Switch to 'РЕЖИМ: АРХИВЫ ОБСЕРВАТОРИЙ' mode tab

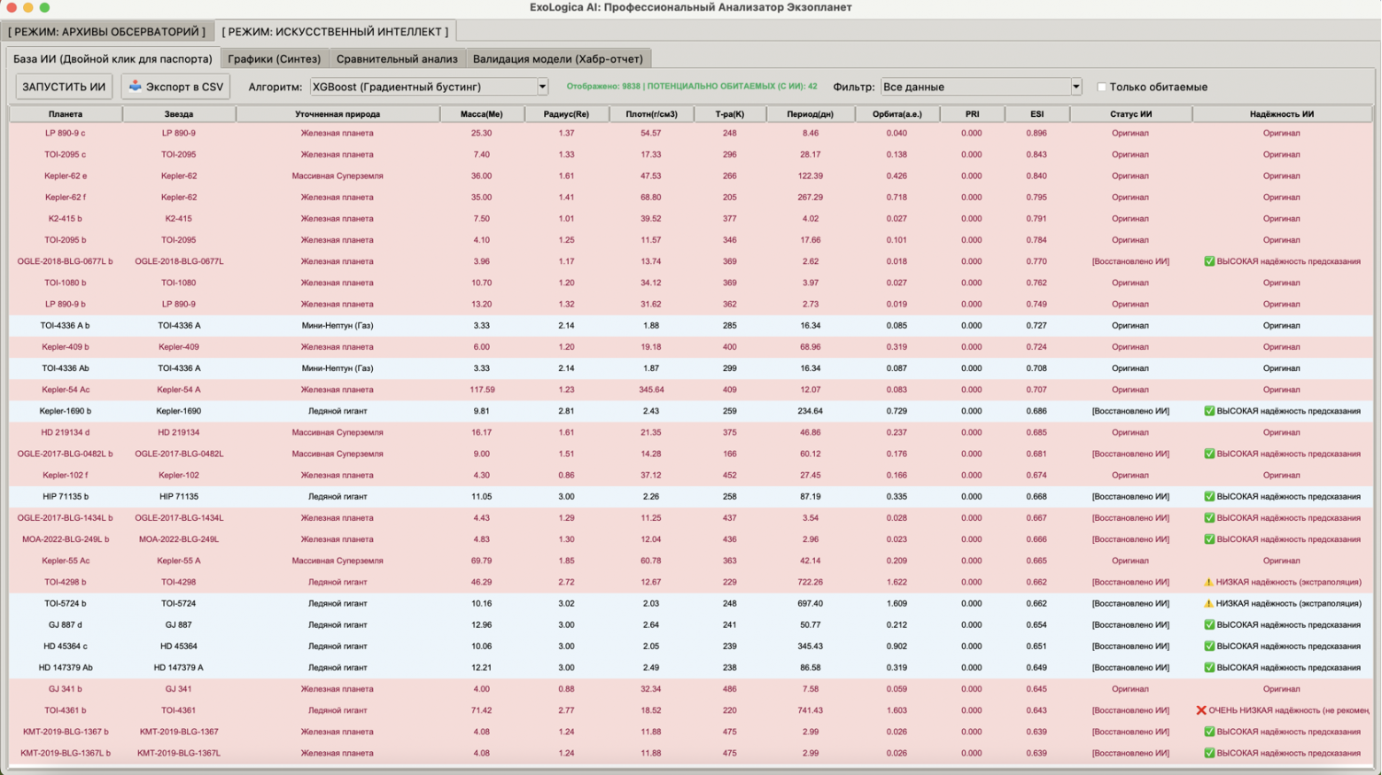click(107, 31)
